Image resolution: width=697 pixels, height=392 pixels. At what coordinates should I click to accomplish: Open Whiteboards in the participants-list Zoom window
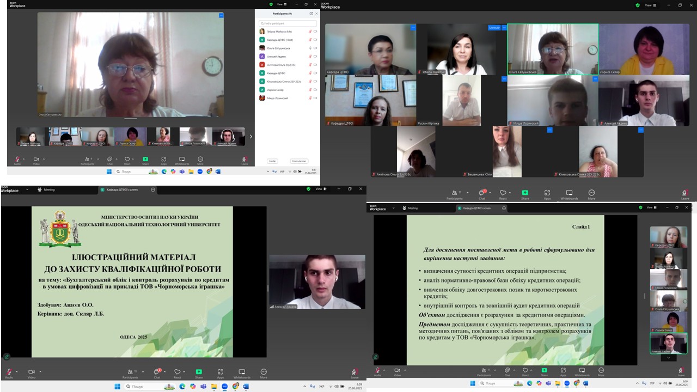(x=182, y=161)
